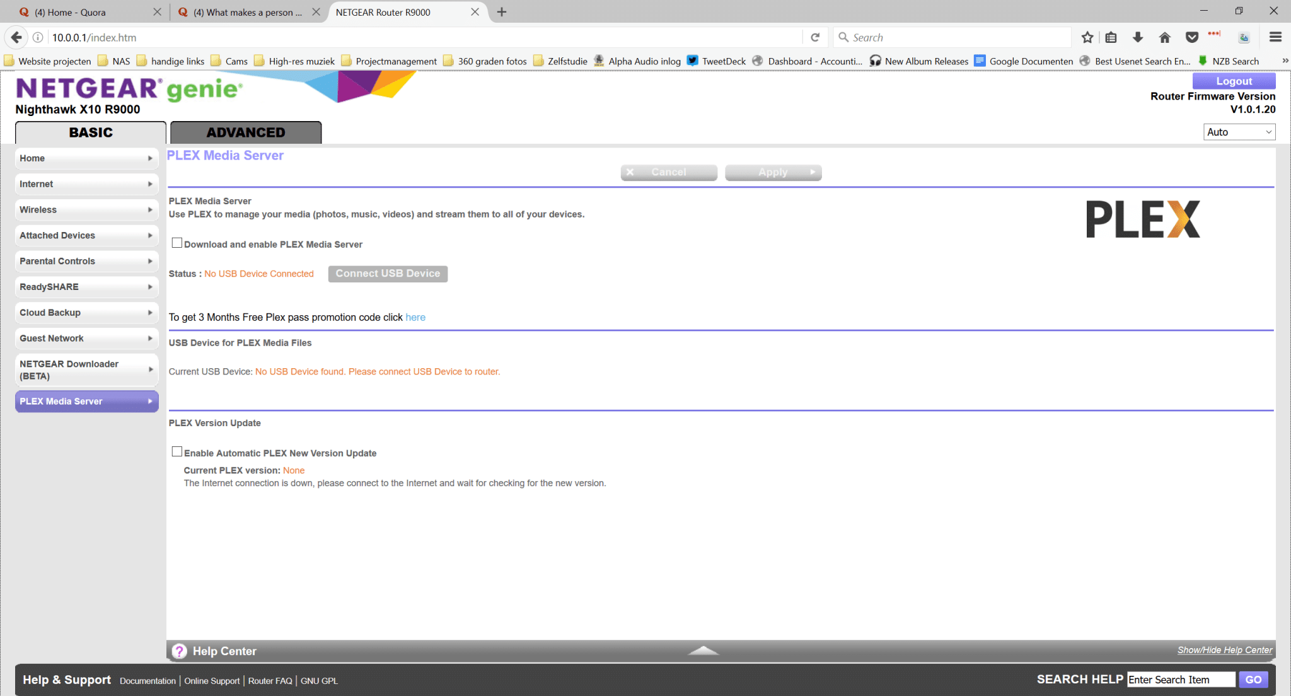Open Guest Network in the sidebar
The image size is (1291, 696).
click(86, 339)
